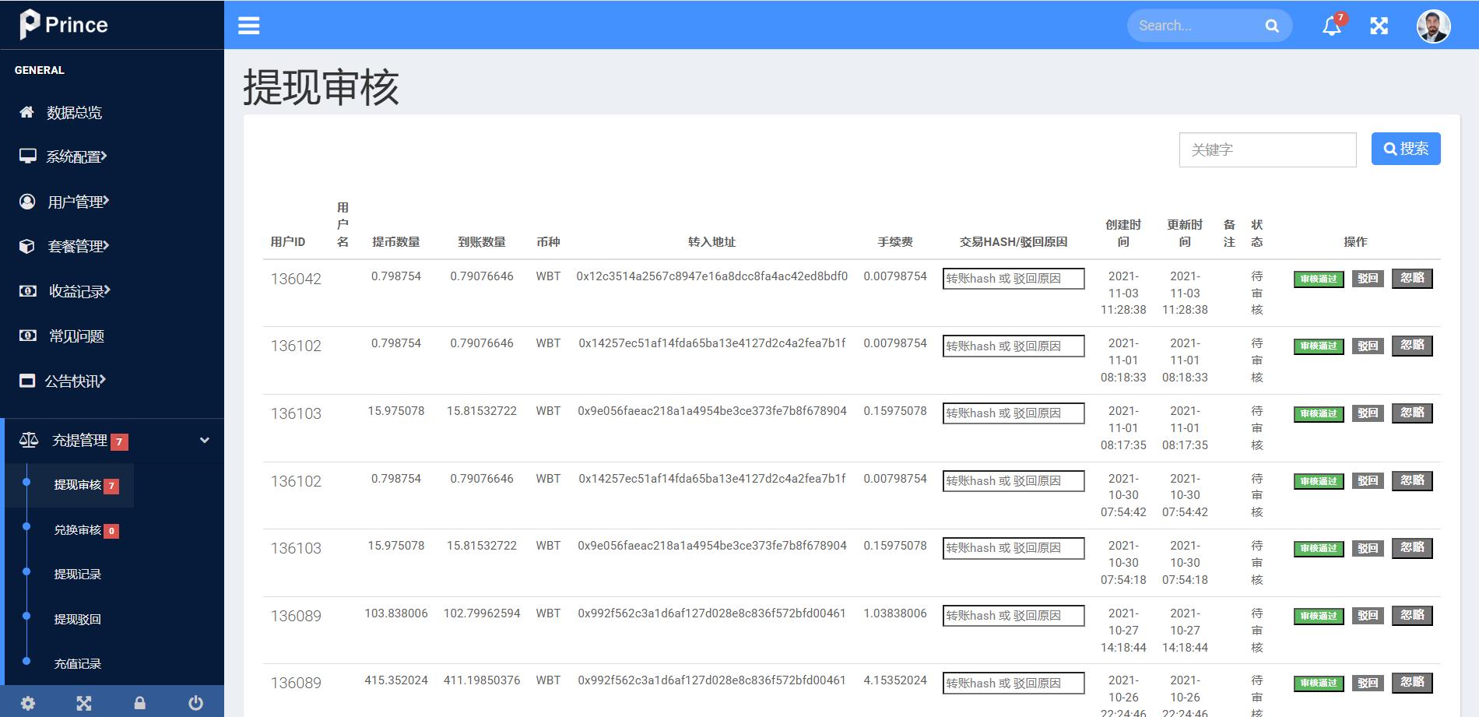Open the user avatar profile
The height and width of the screenshot is (717, 1479).
tap(1432, 26)
